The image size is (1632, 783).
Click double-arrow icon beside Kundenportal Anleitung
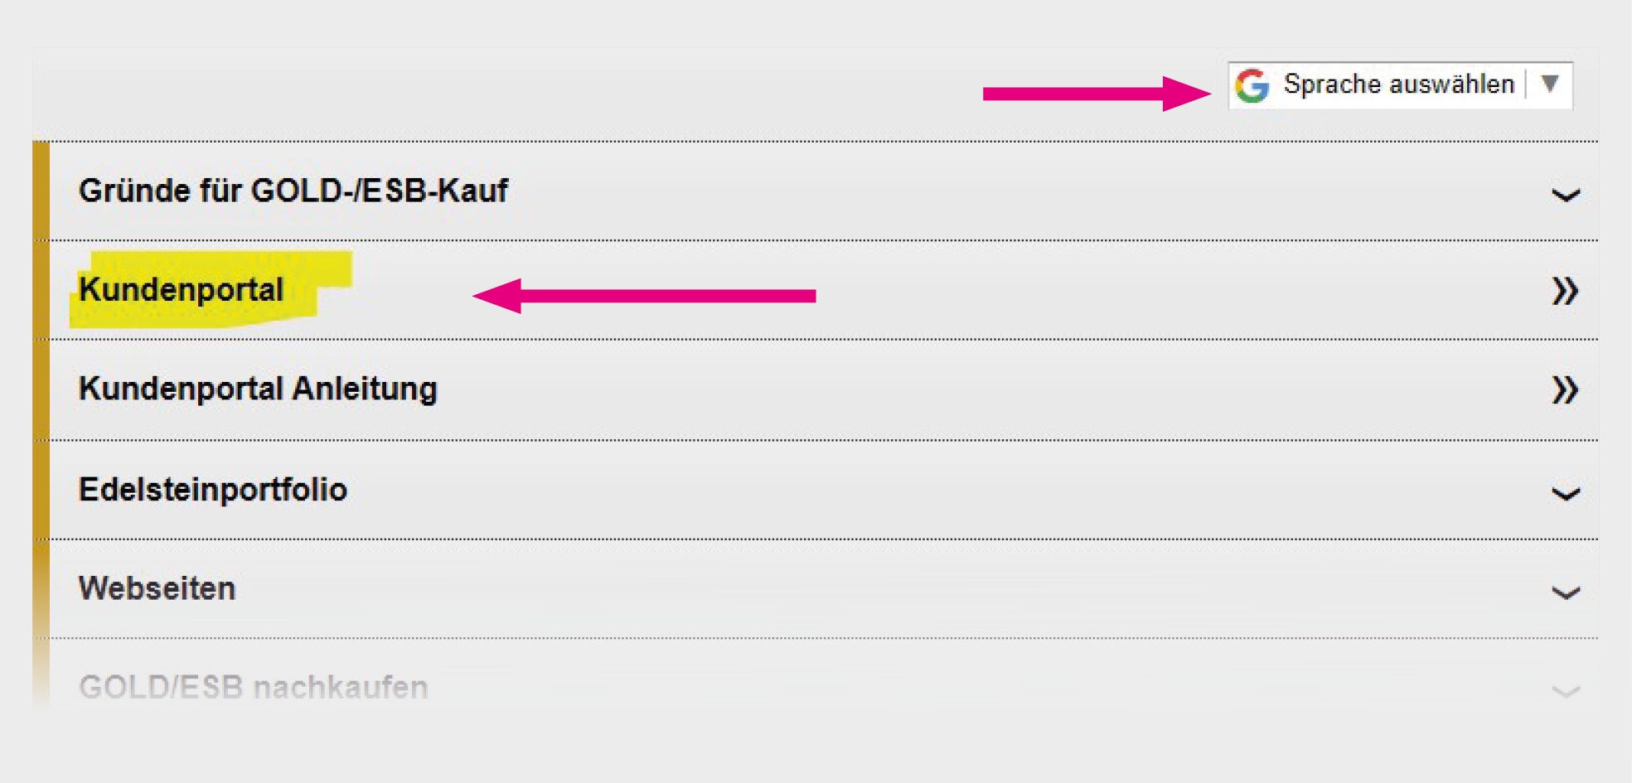(1564, 389)
